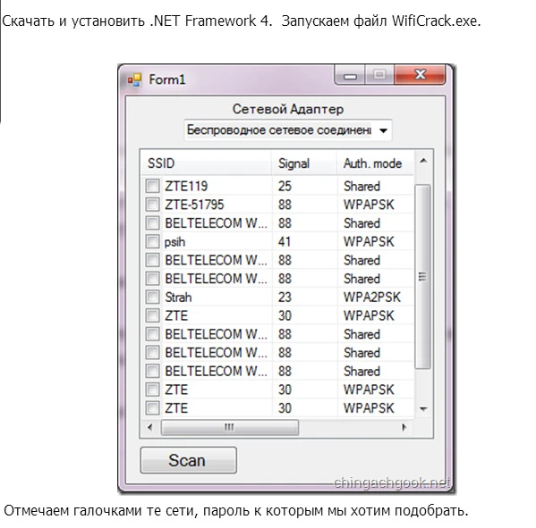Click the maximize button of Form1
Screen dimensions: 536x528
pyautogui.click(x=379, y=75)
